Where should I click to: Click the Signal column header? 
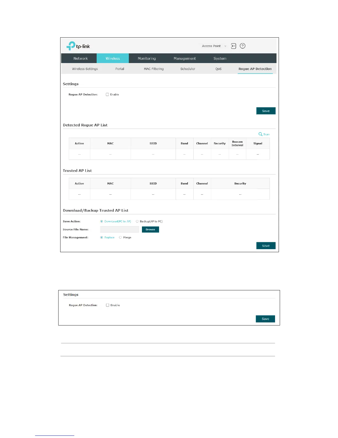pos(258,144)
